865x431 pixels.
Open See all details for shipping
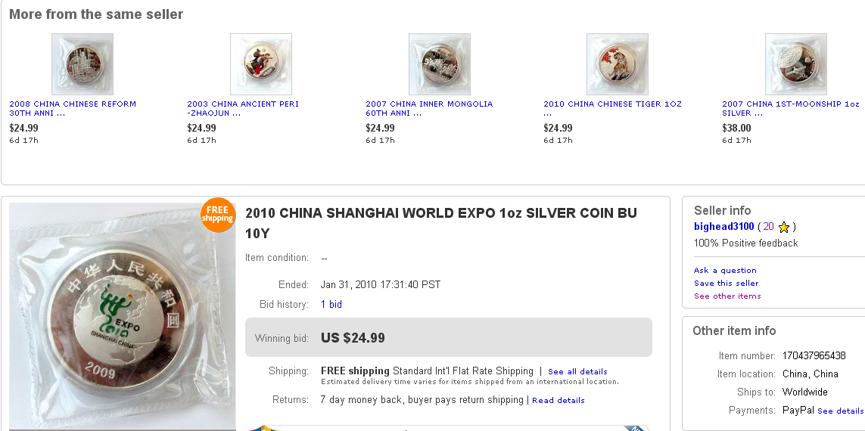(577, 371)
